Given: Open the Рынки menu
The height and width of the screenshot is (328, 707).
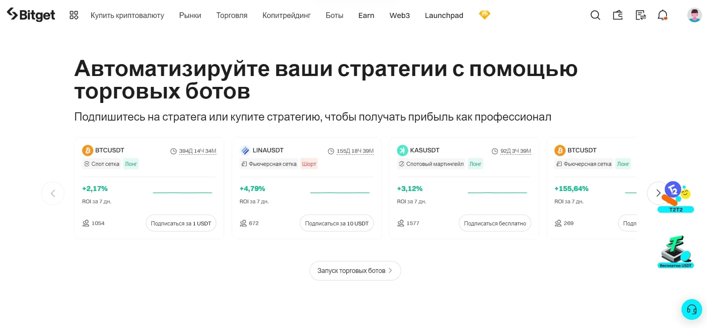Looking at the screenshot, I should [x=190, y=15].
